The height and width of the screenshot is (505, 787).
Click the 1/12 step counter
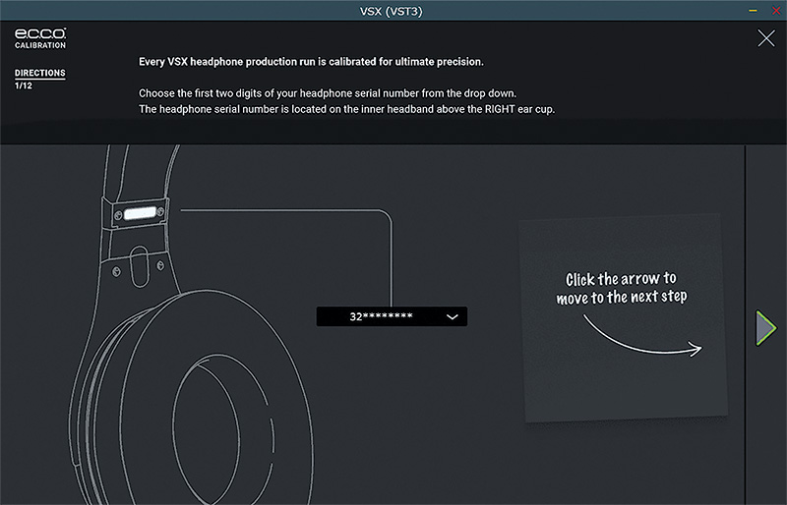click(23, 85)
